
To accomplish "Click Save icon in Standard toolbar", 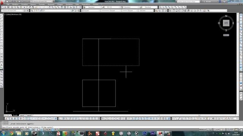I will (x=8, y=7).
